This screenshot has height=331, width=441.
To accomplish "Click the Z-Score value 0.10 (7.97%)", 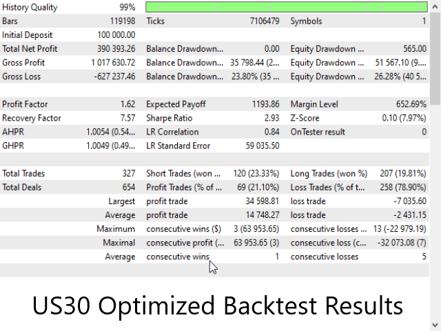I will (404, 118).
